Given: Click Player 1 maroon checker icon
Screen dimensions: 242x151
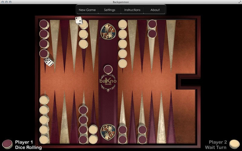Looking at the screenshot, I should [7, 144].
